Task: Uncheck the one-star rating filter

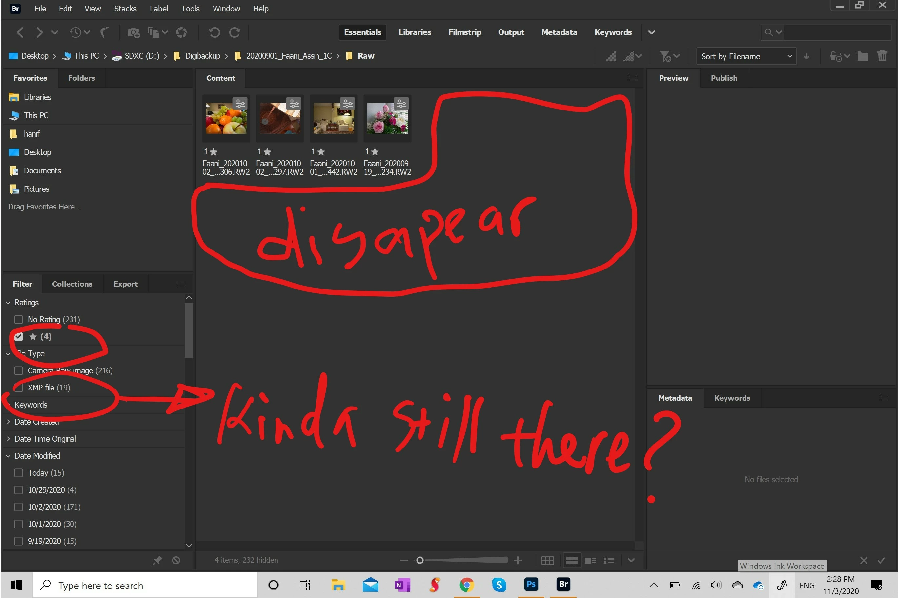Action: pyautogui.click(x=18, y=336)
